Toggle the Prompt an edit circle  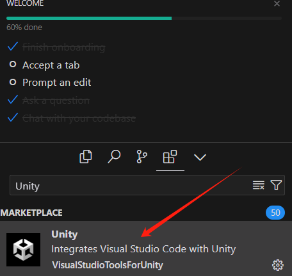coord(13,82)
